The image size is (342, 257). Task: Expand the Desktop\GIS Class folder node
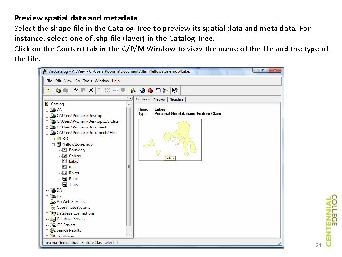pyautogui.click(x=47, y=121)
